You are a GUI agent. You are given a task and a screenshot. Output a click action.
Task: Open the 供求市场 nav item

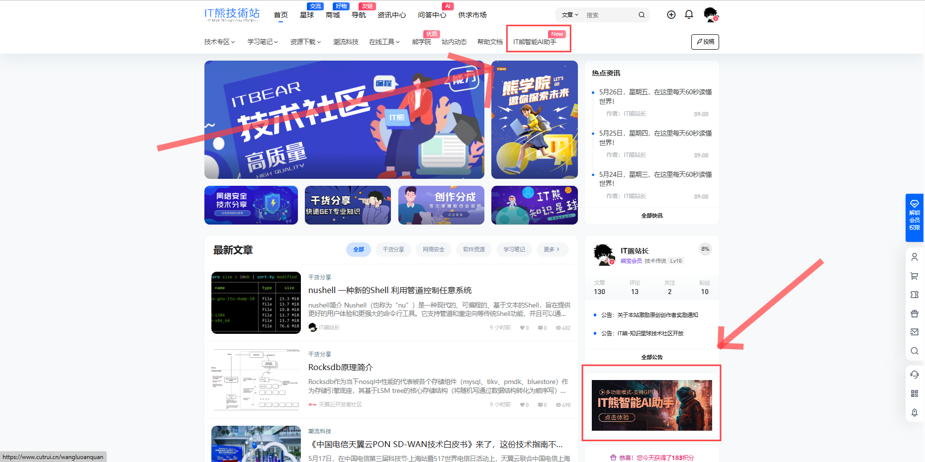[472, 15]
